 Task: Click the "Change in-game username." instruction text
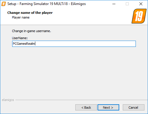tap(31, 31)
